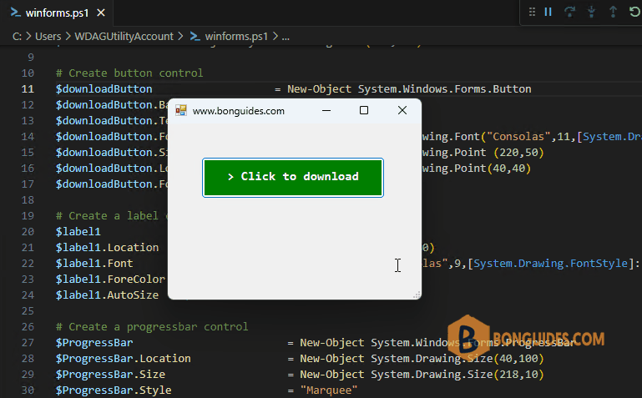Image resolution: width=642 pixels, height=398 pixels.
Task: Step into using the debug toolbar
Action: click(591, 12)
